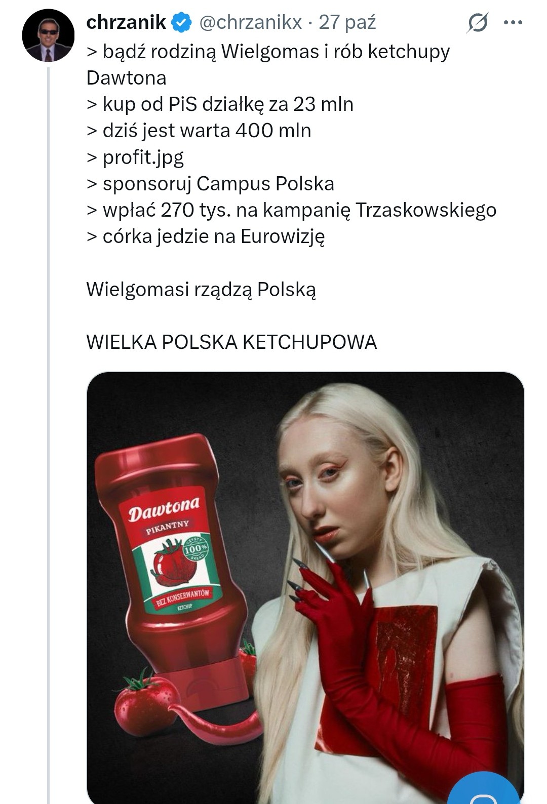Image resolution: width=547 pixels, height=804 pixels.
Task: Open the 27 paź post timestamp
Action: click(347, 22)
